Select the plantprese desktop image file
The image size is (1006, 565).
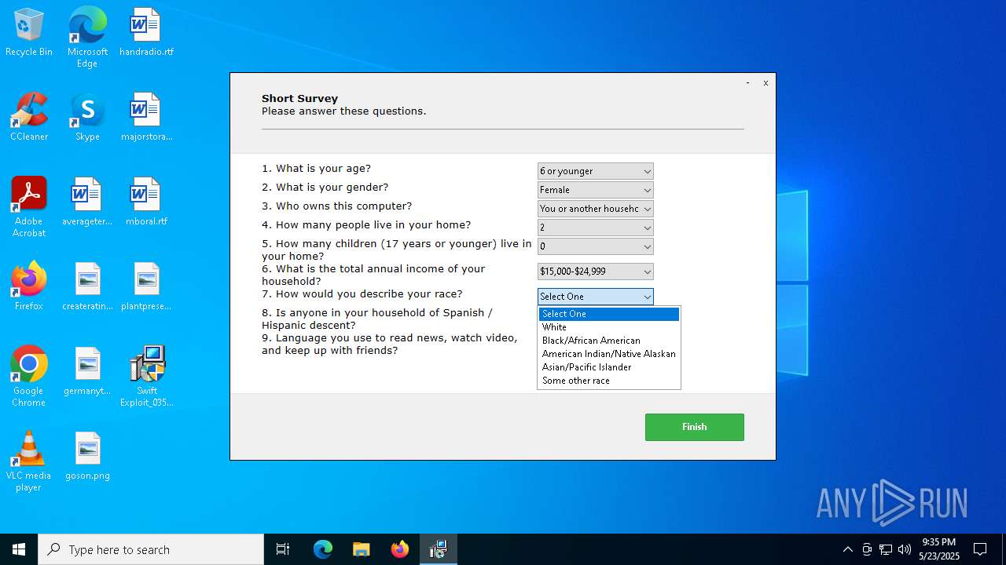[x=146, y=286]
